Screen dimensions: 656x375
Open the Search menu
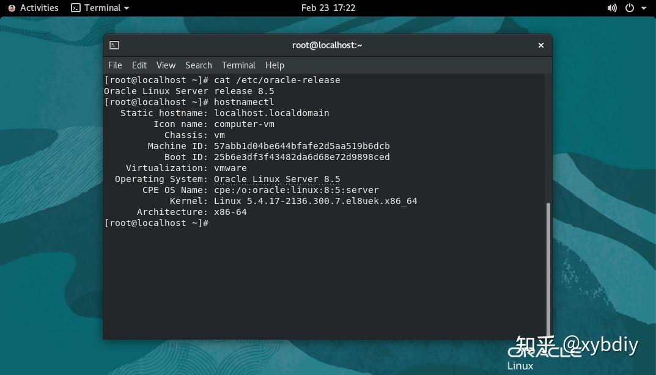click(x=198, y=65)
